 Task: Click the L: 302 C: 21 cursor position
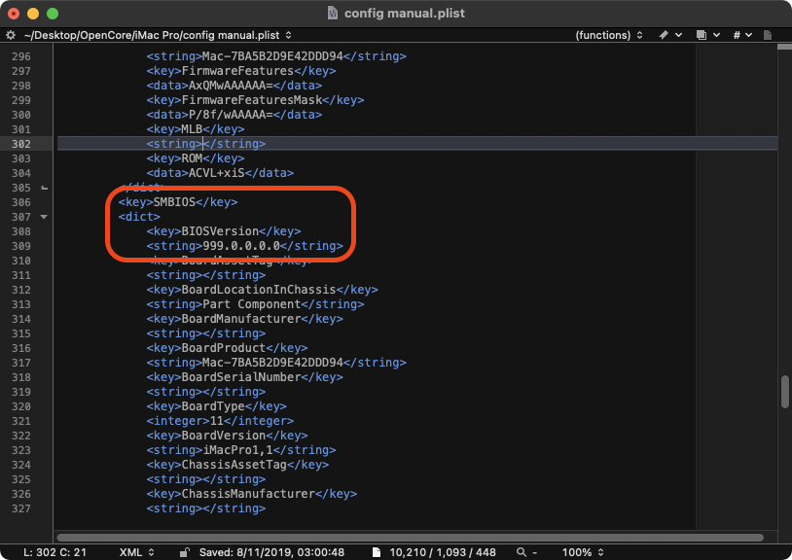(x=54, y=552)
